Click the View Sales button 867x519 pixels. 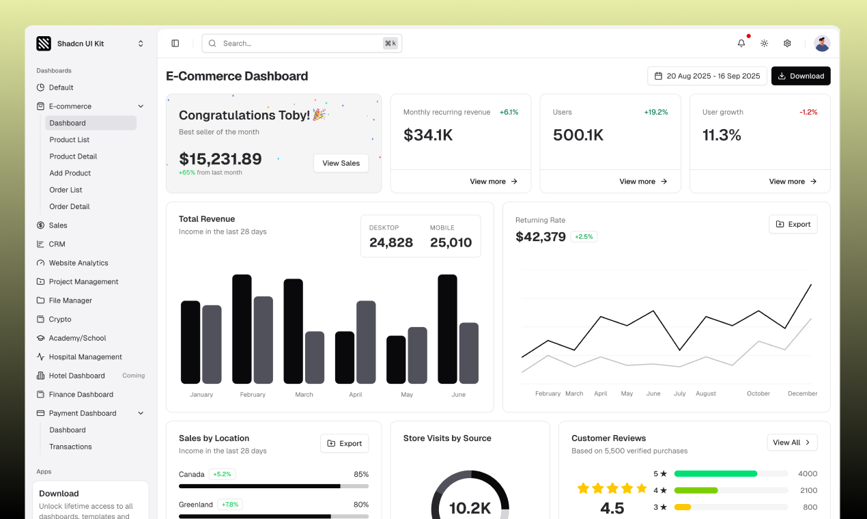click(341, 163)
